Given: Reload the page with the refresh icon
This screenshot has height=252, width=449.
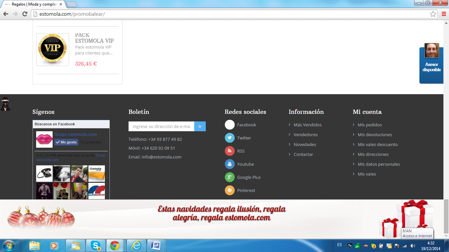Looking at the screenshot, I should click(x=25, y=14).
